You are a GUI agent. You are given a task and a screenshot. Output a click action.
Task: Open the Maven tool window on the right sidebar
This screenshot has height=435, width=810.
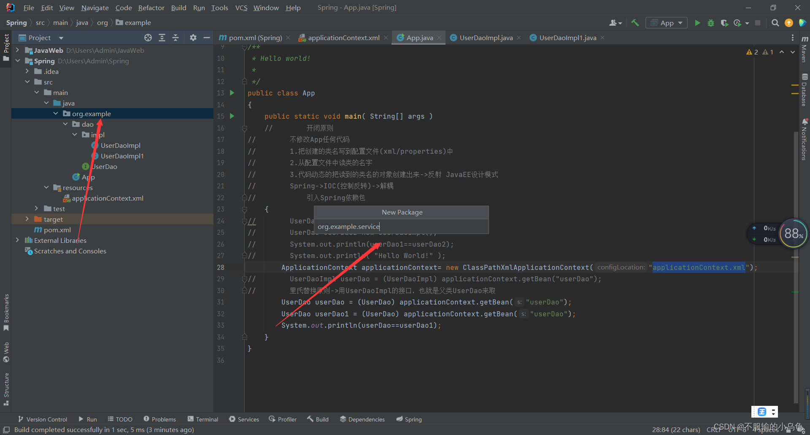(x=805, y=49)
